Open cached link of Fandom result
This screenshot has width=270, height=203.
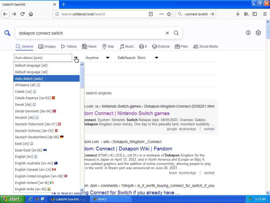(x=209, y=173)
